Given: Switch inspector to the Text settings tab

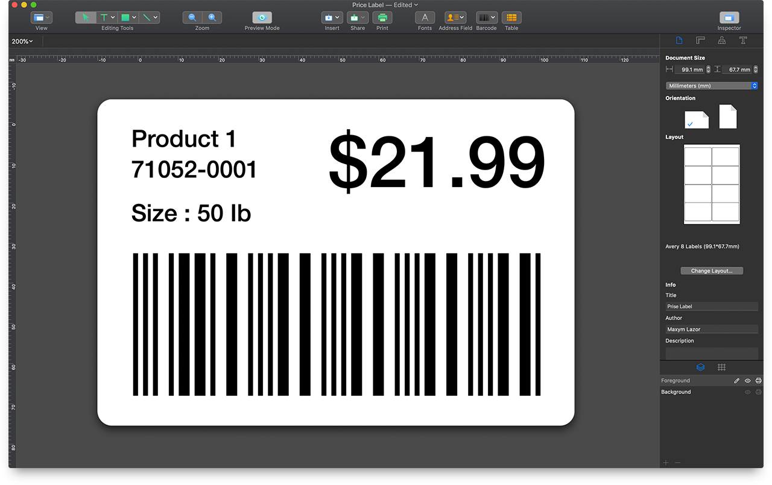Looking at the screenshot, I should [x=743, y=40].
